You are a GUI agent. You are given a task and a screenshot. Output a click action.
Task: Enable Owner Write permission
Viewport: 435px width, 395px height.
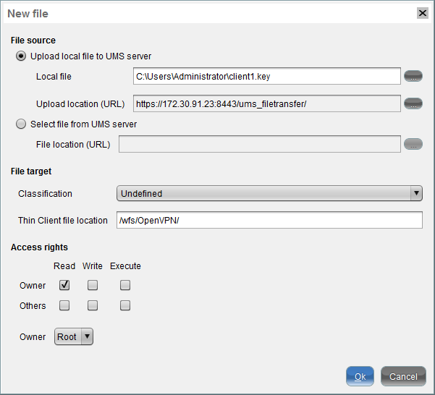[x=93, y=285]
